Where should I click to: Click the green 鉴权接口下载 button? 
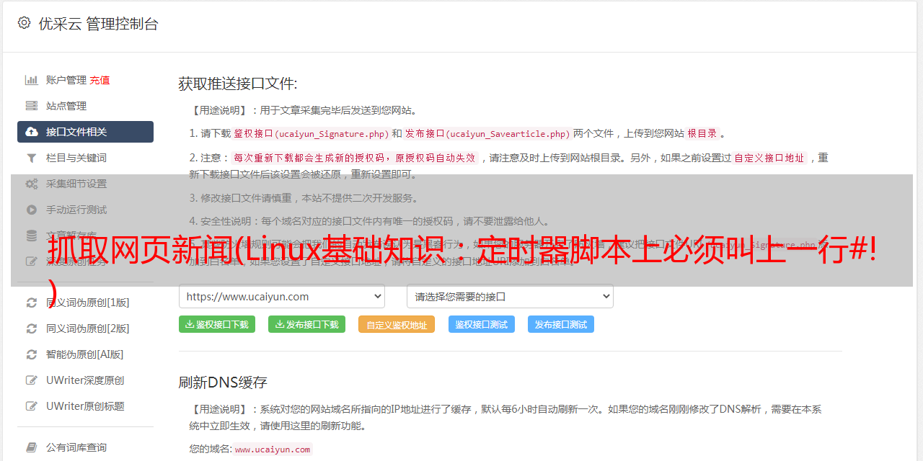[x=216, y=324]
